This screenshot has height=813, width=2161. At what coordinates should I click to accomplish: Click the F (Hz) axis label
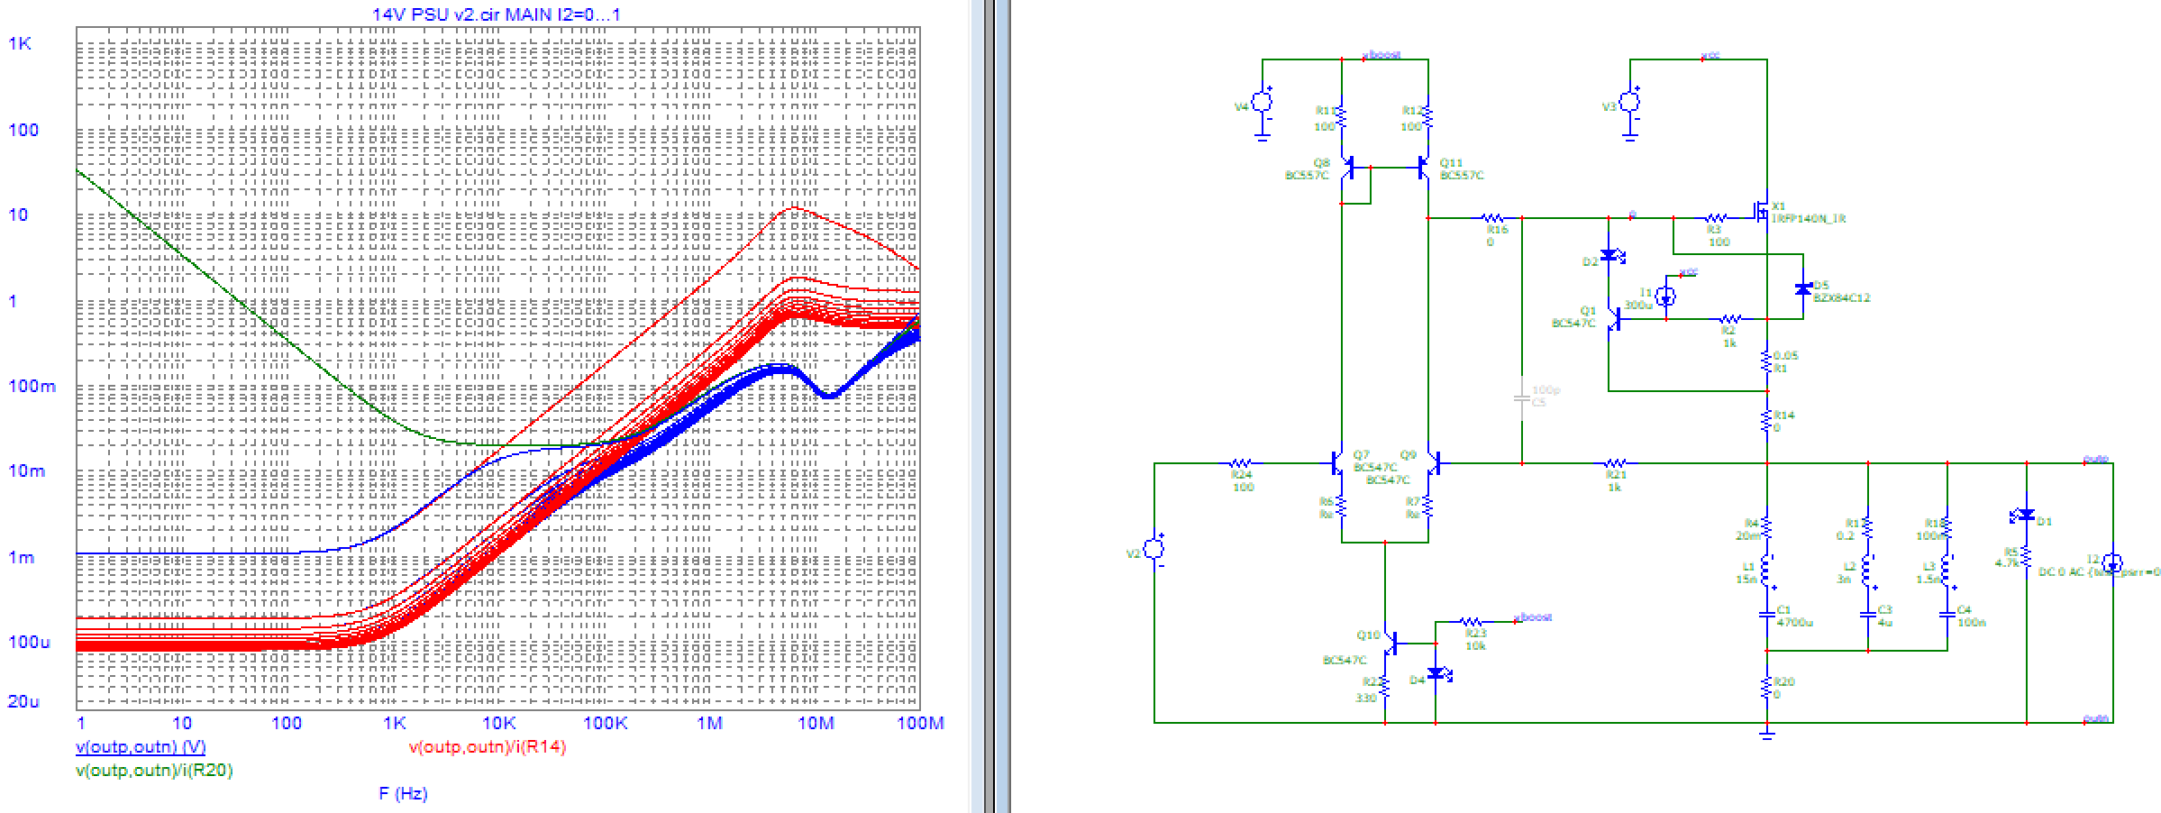tap(403, 794)
